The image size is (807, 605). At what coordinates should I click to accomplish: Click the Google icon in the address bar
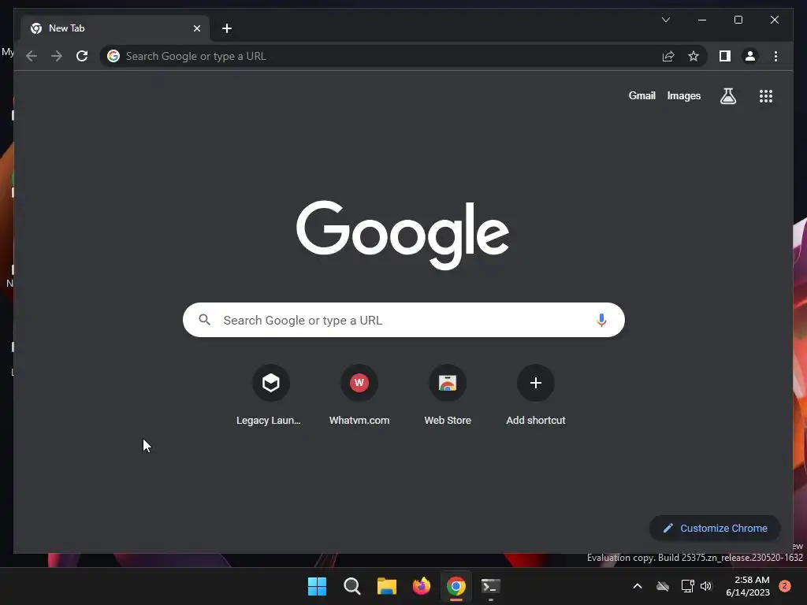(x=113, y=56)
